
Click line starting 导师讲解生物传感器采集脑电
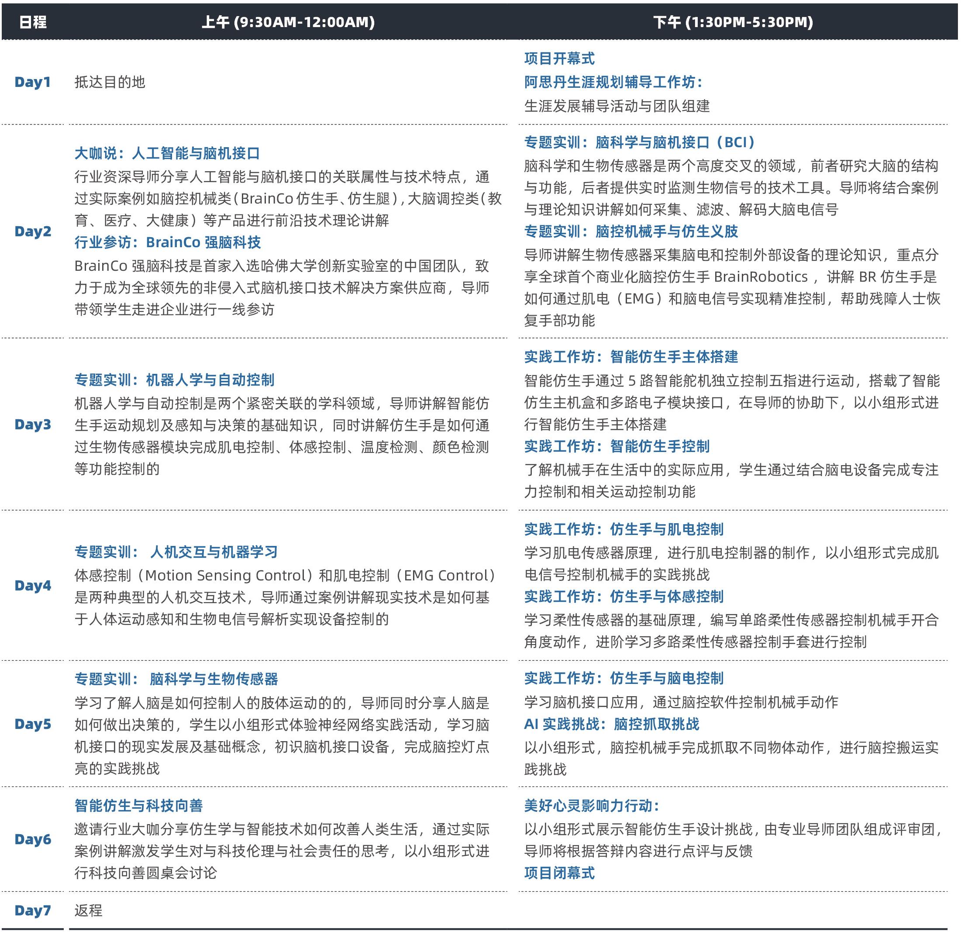pos(731,255)
